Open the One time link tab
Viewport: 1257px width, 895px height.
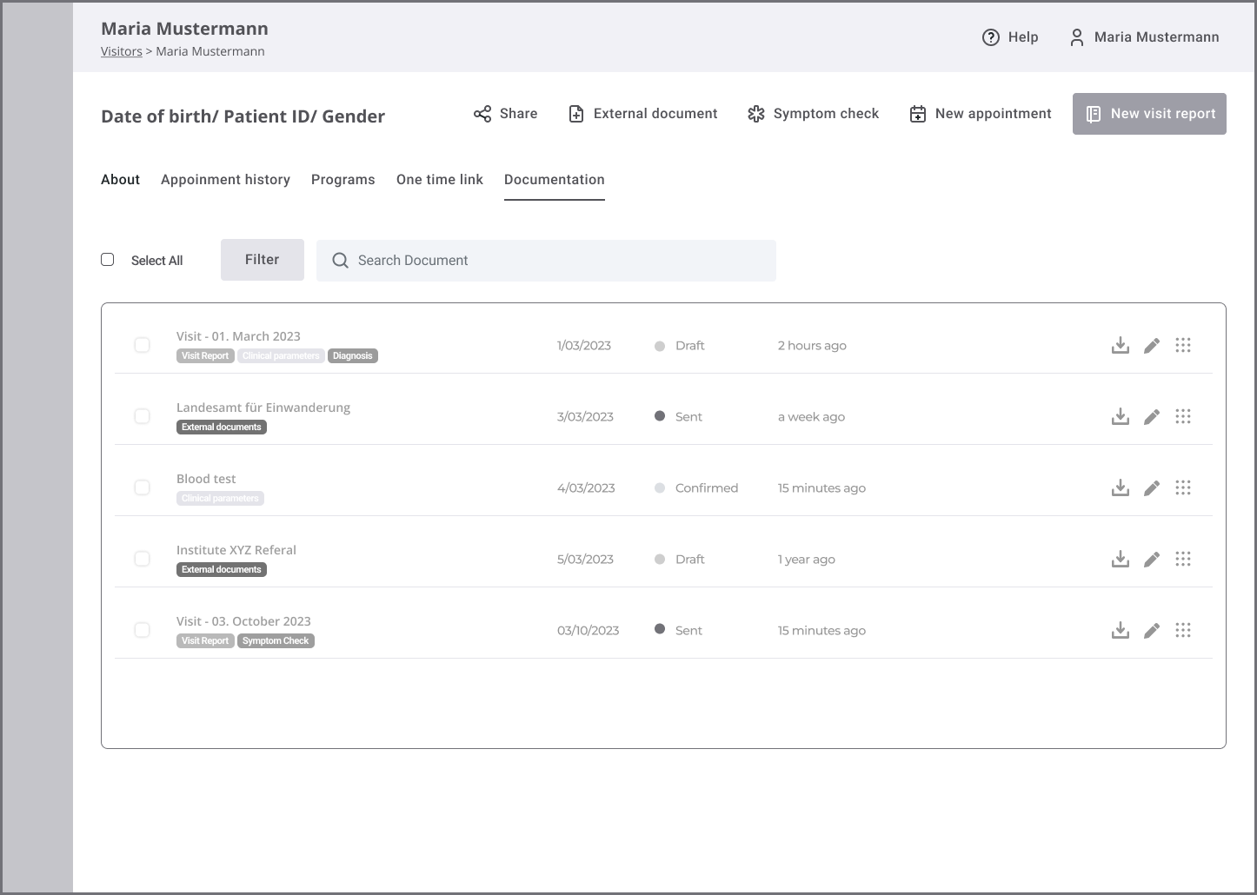[440, 180]
